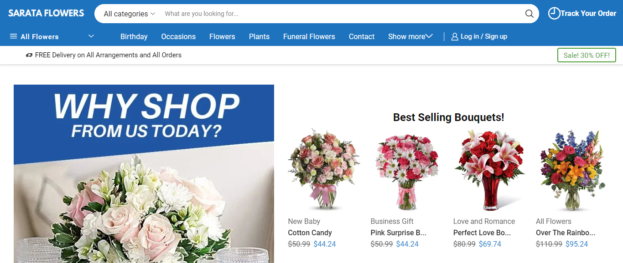Click the Track Your Order clock icon
The width and height of the screenshot is (623, 263).
click(x=554, y=13)
